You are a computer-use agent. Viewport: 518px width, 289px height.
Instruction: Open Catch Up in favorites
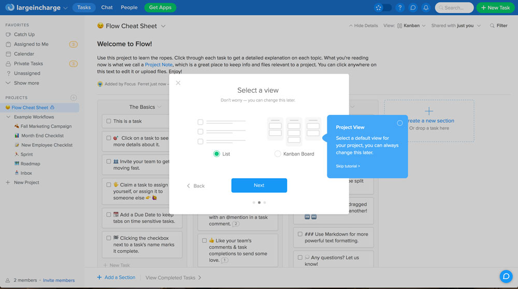click(24, 34)
